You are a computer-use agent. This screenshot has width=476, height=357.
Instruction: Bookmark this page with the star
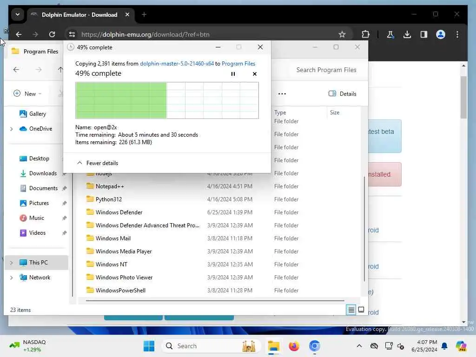tap(342, 34)
